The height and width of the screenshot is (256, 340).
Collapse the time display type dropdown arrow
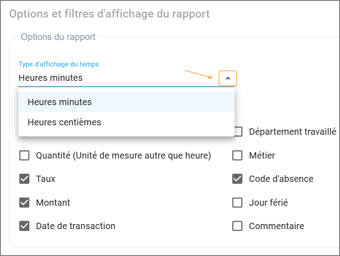tap(228, 78)
